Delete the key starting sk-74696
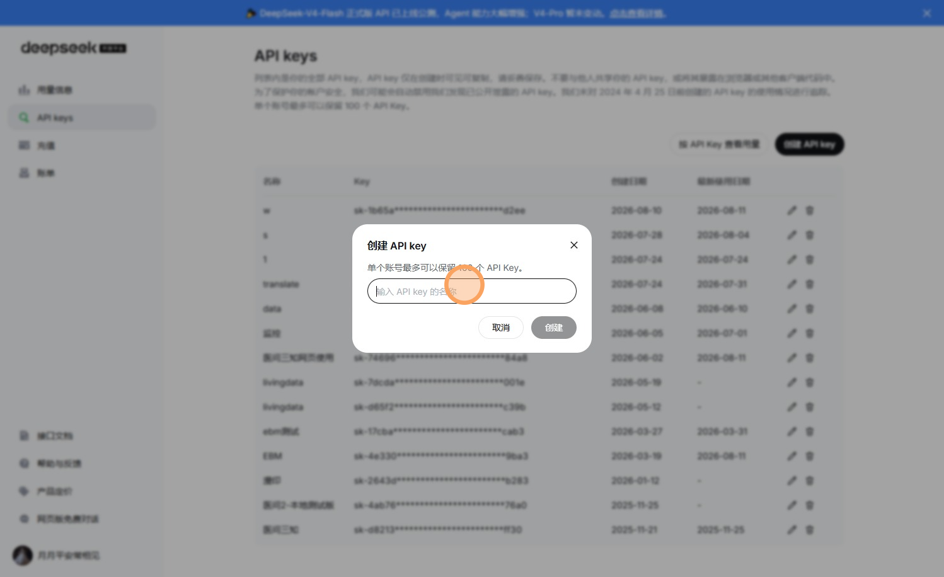The height and width of the screenshot is (577, 944). point(810,358)
